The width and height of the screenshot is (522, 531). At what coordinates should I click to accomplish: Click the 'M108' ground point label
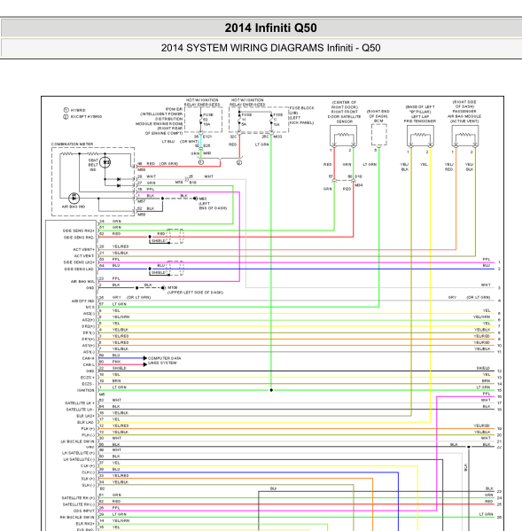pos(172,287)
